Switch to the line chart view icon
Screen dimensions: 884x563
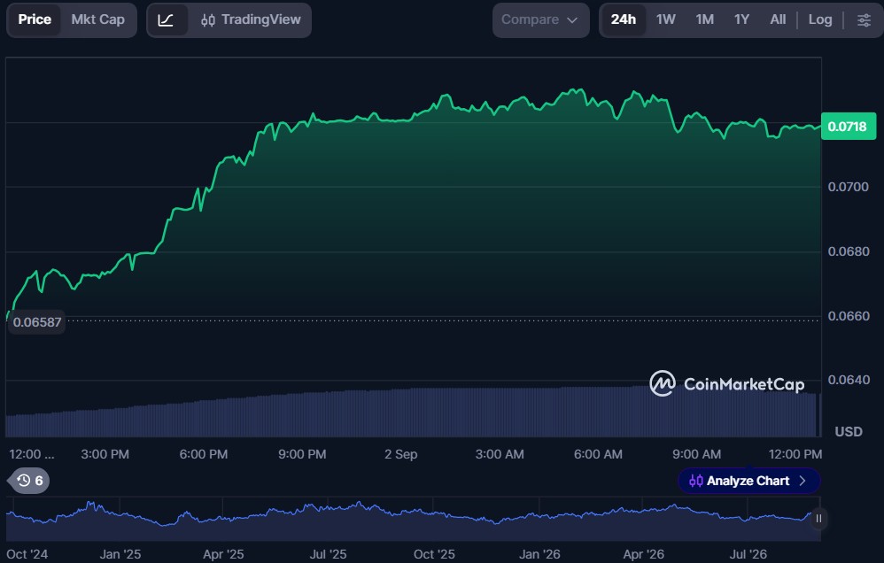(x=166, y=20)
